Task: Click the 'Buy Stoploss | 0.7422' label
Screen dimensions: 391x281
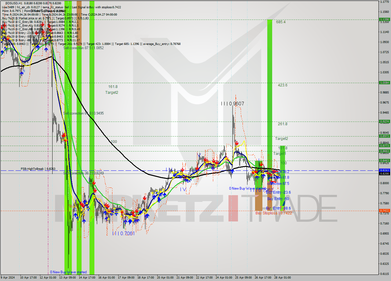Action: pyautogui.click(x=273, y=213)
